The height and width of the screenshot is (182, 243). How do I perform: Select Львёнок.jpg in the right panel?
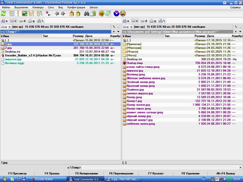point(182,90)
